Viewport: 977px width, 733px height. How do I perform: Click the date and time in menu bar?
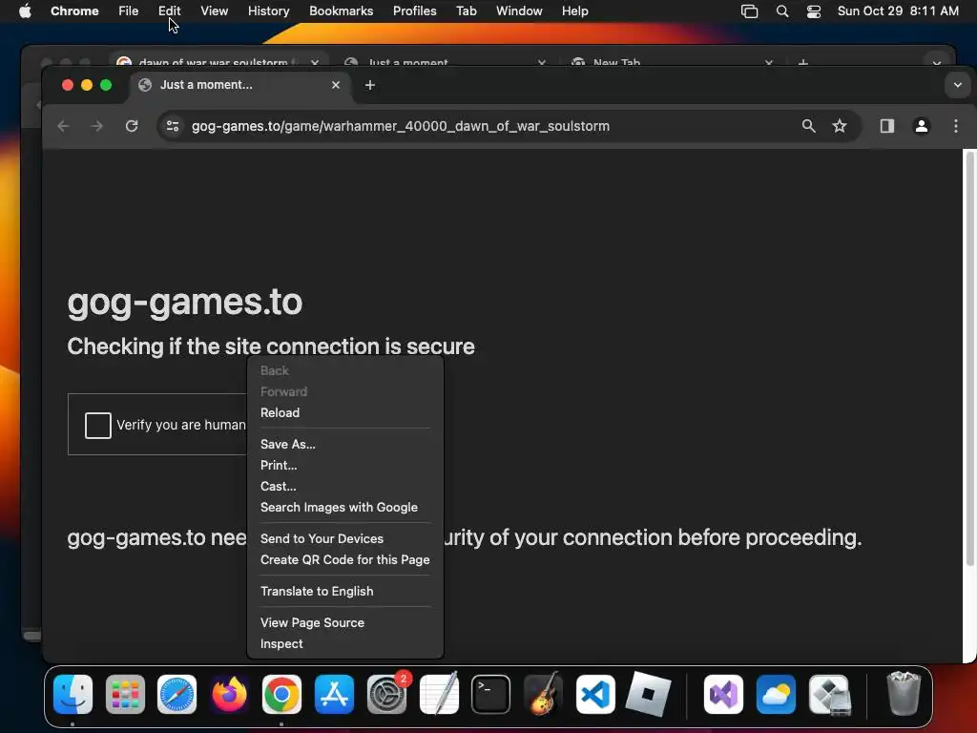click(897, 11)
